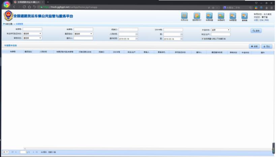
Task: Click the 新增 add button
Action: (254, 46)
